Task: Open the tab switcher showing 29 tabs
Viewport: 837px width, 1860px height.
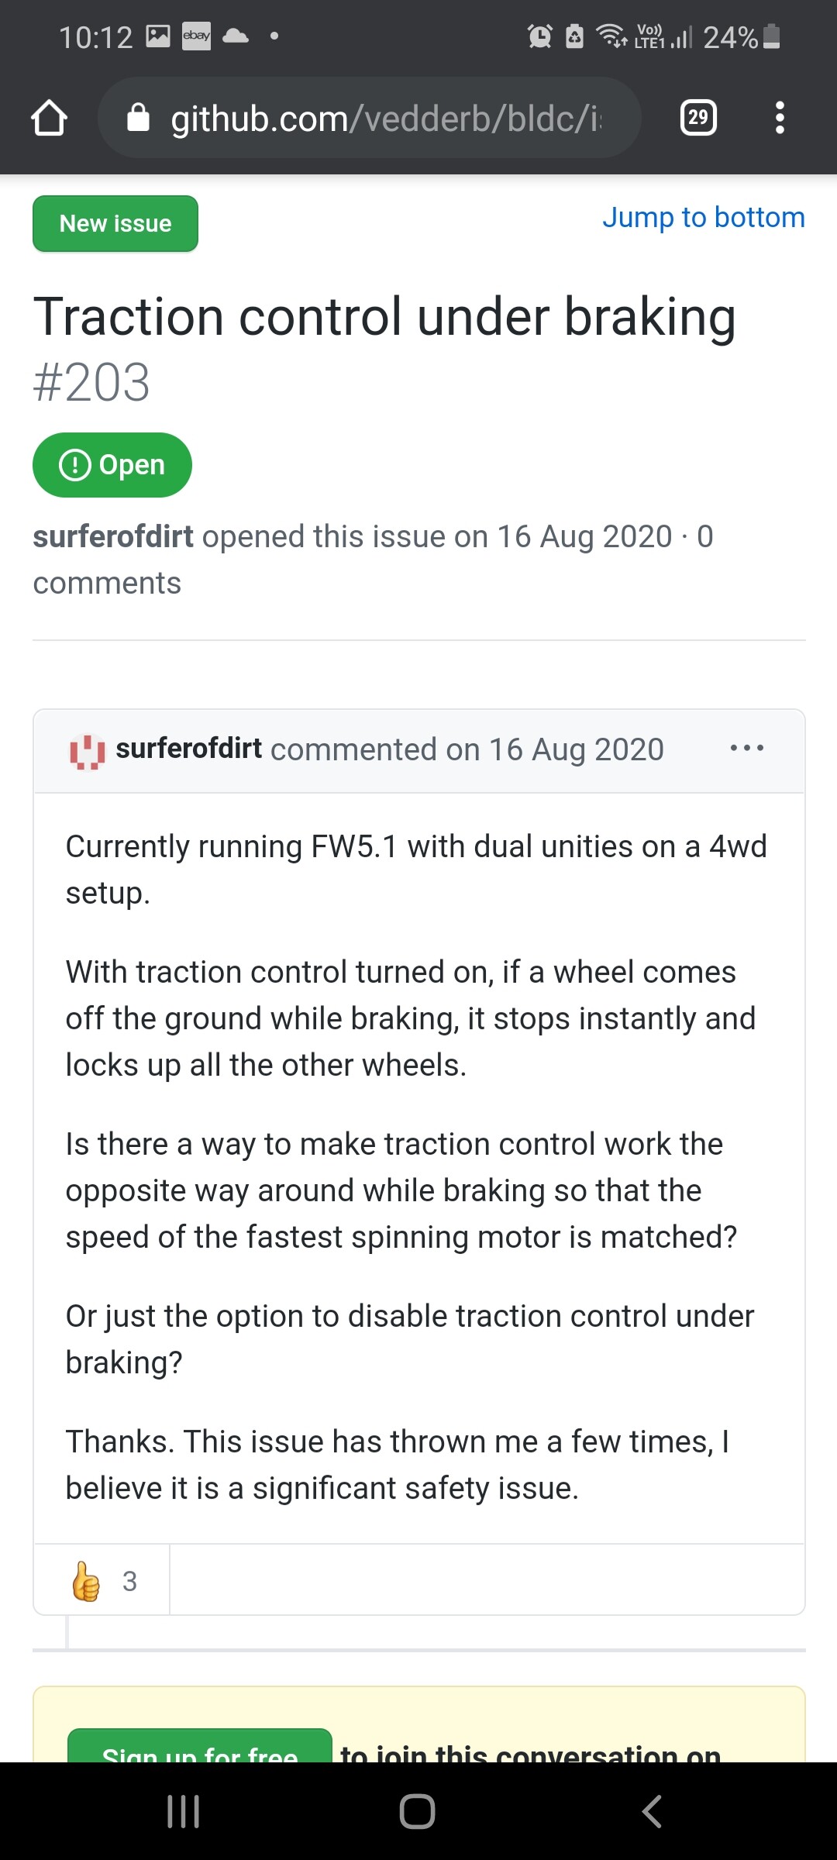Action: click(698, 118)
